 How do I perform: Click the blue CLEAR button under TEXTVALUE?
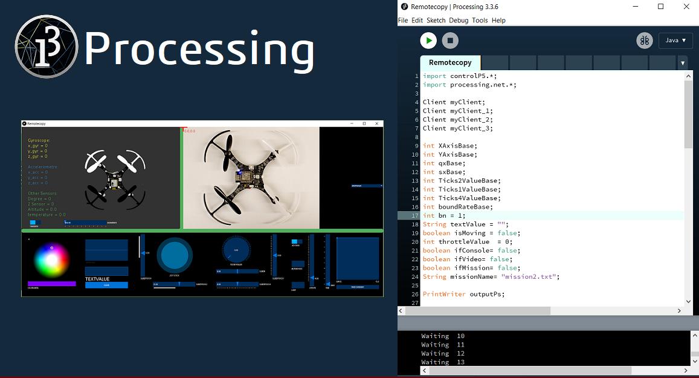[106, 285]
